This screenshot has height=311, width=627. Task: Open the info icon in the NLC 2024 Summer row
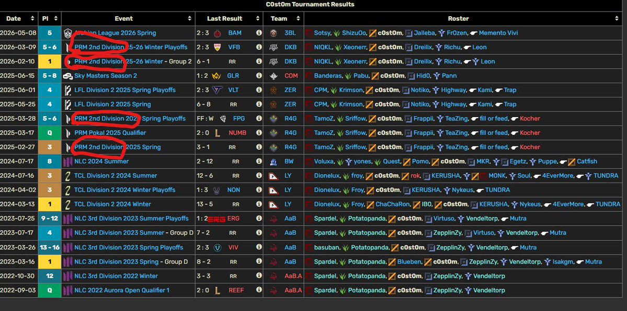click(259, 162)
